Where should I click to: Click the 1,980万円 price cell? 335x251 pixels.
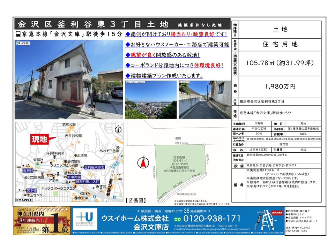click(281, 86)
